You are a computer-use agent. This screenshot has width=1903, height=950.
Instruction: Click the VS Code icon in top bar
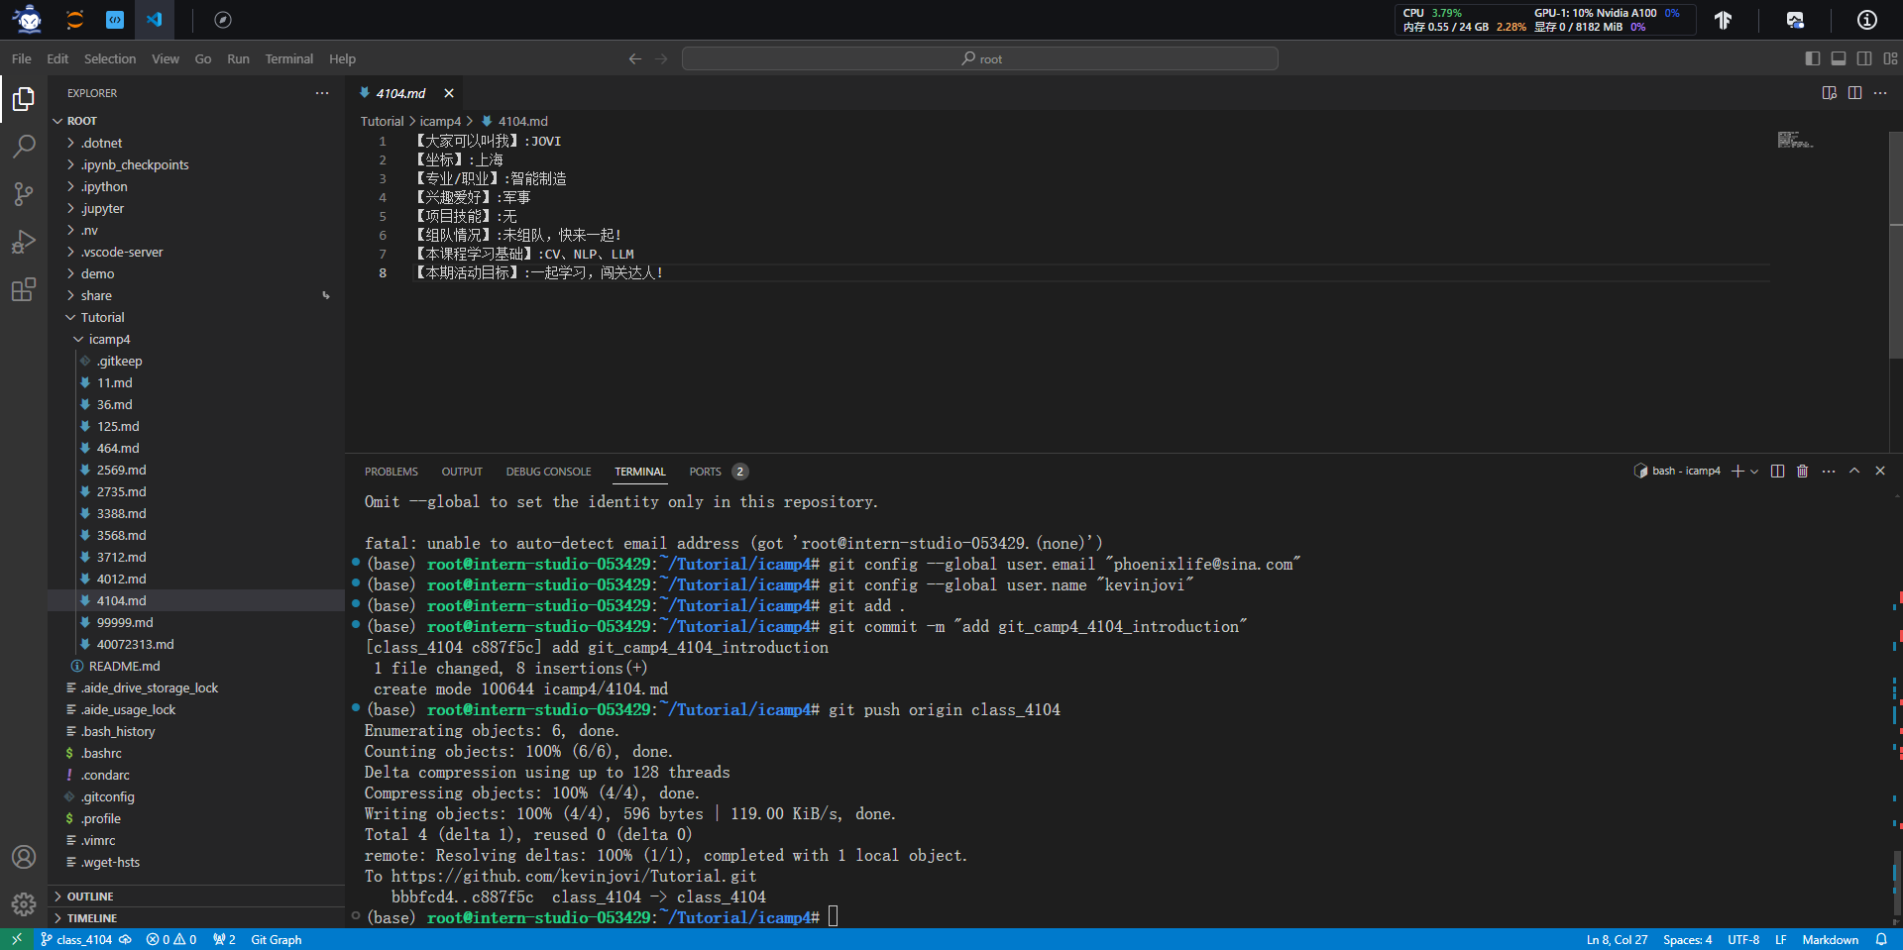[154, 20]
